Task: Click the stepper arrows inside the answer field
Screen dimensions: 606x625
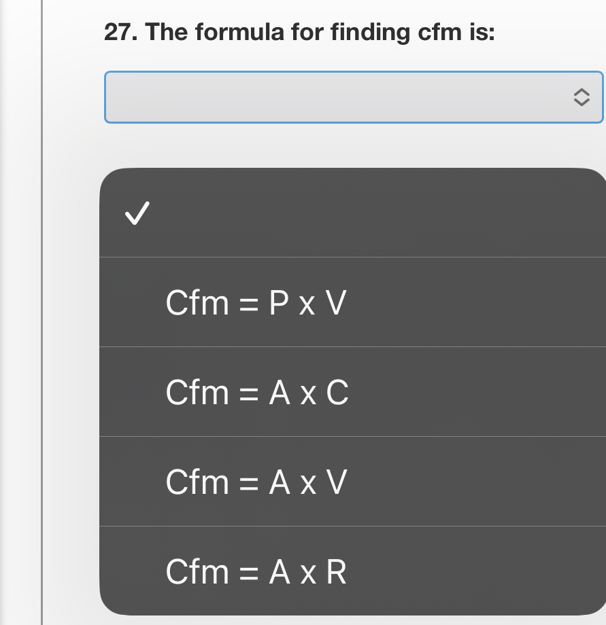Action: coord(582,97)
